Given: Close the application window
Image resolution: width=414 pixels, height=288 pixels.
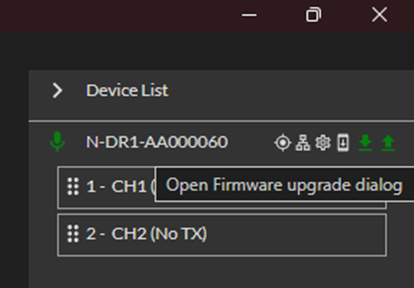Looking at the screenshot, I should (380, 15).
